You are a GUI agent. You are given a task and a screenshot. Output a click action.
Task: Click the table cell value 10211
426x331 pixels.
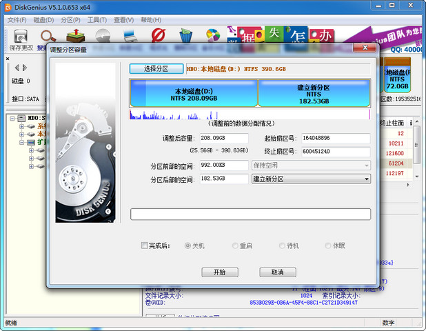396,143
